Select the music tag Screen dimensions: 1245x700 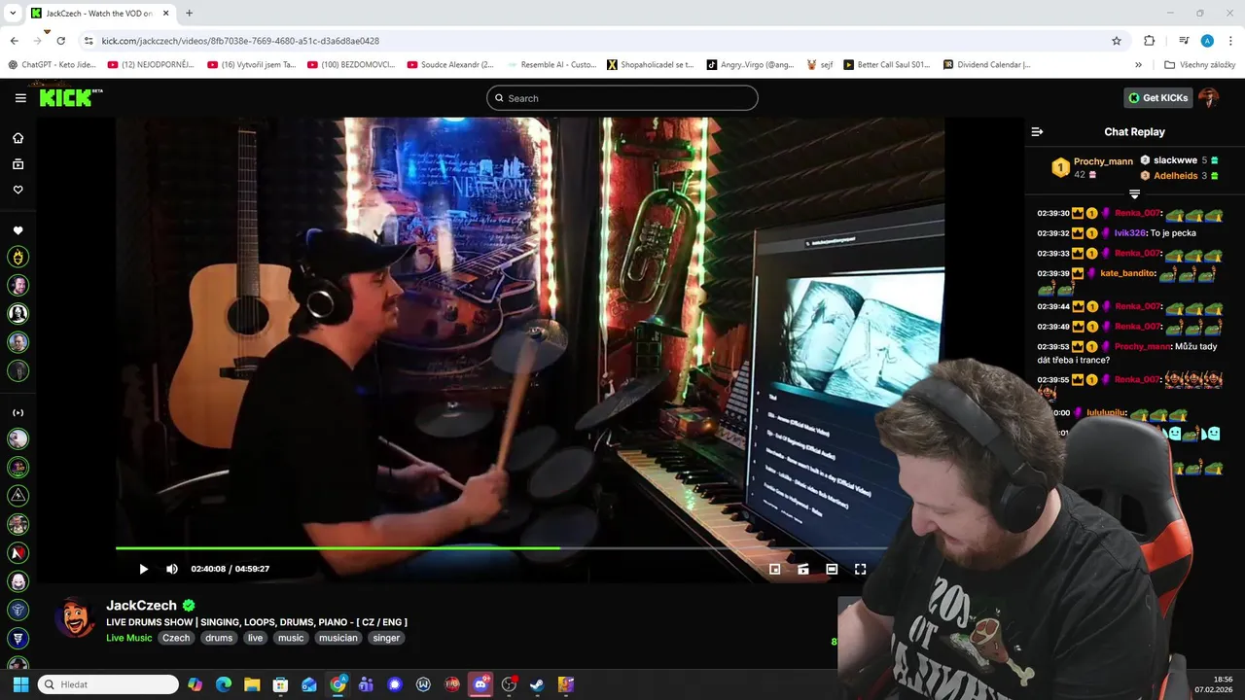click(291, 638)
